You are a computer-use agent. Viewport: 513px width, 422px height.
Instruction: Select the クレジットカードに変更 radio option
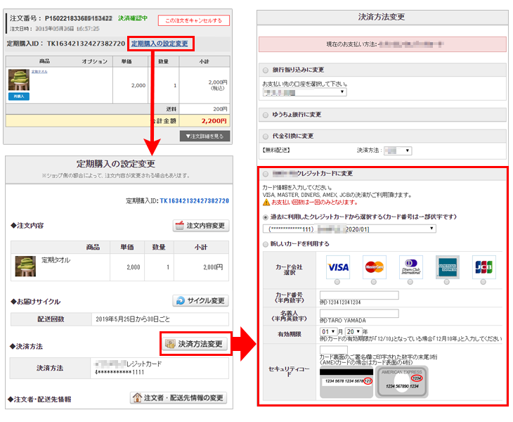point(266,174)
